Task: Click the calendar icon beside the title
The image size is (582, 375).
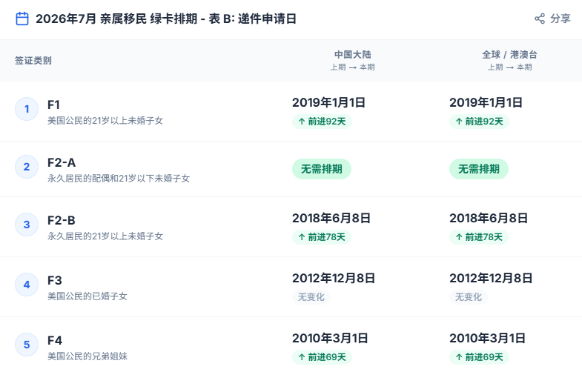Action: pos(22,19)
